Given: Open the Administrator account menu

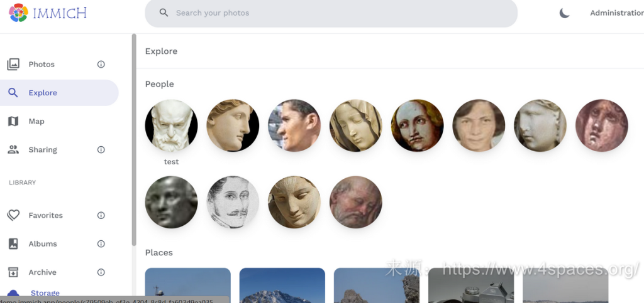Looking at the screenshot, I should tap(616, 13).
